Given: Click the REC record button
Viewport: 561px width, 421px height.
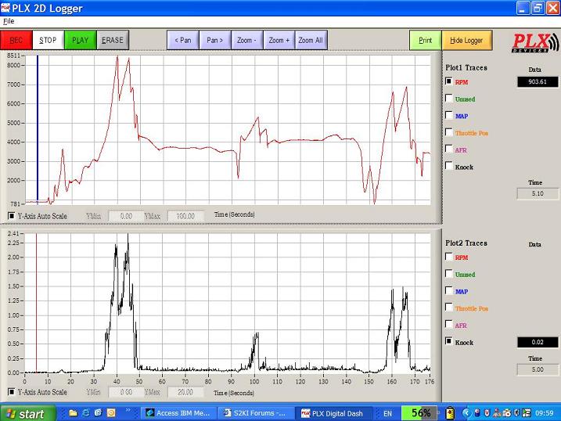Looking at the screenshot, I should 16,40.
